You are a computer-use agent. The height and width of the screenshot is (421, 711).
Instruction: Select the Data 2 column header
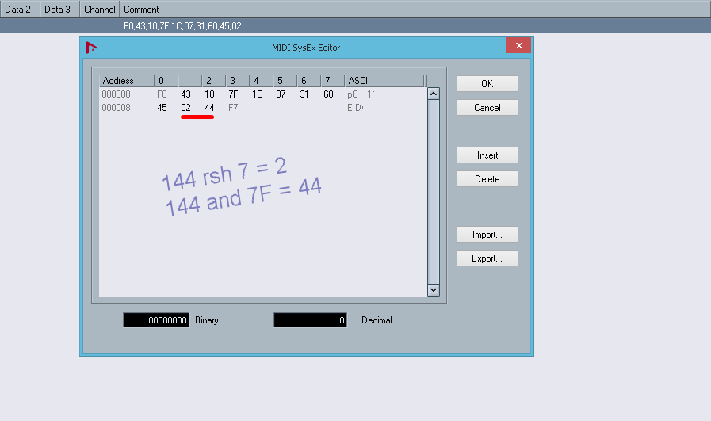click(x=20, y=9)
